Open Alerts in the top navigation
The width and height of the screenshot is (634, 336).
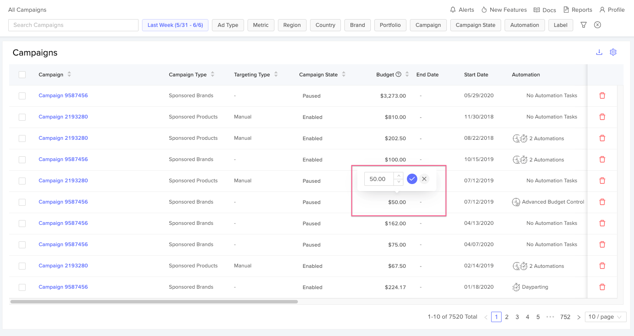click(x=462, y=10)
